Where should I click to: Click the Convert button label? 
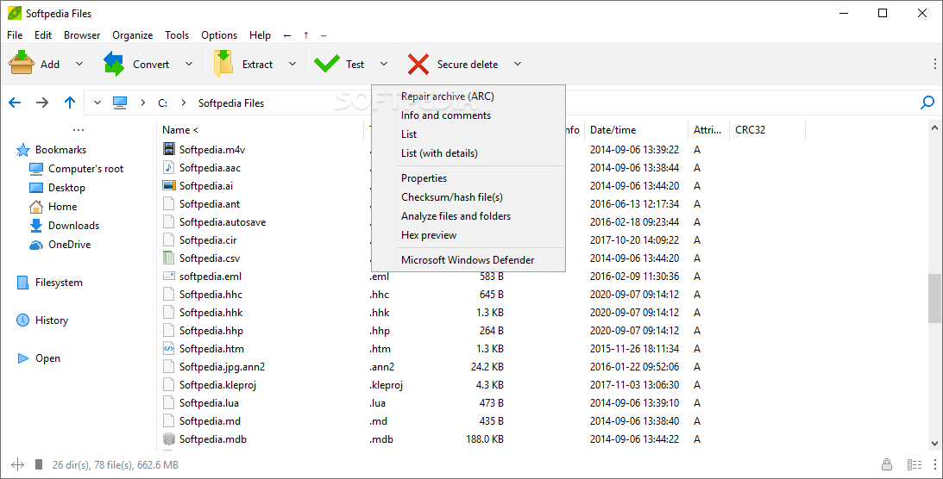pos(151,65)
